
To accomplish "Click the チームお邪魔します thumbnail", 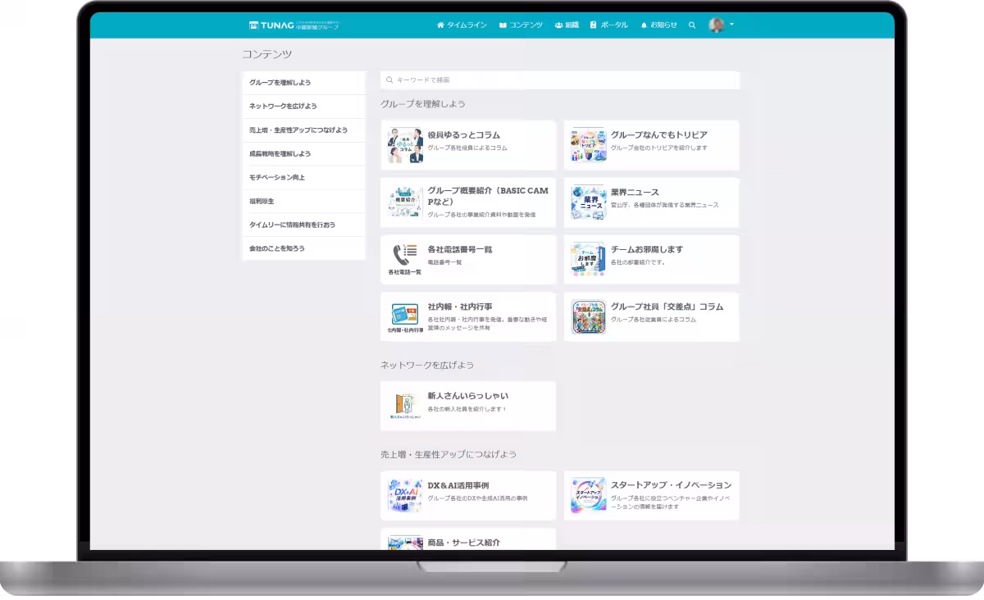I will pyautogui.click(x=588, y=260).
